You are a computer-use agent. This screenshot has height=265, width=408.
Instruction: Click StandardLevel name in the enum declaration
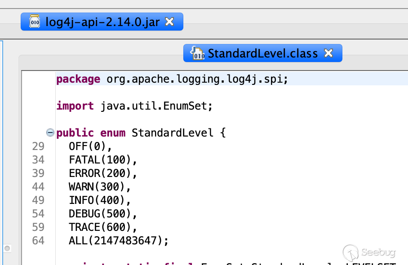click(x=173, y=133)
